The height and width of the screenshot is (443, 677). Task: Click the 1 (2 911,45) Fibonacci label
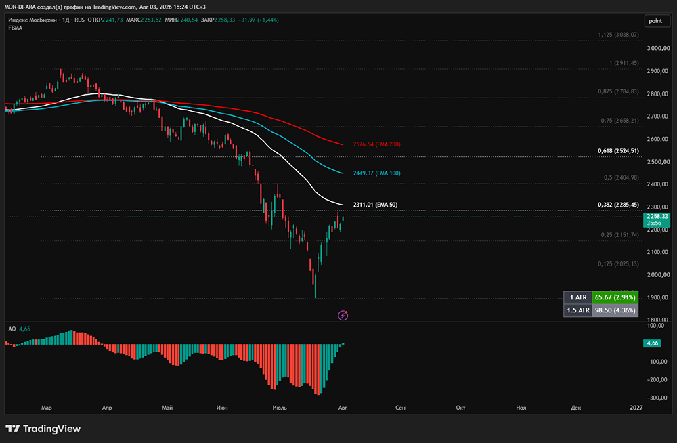coord(624,63)
